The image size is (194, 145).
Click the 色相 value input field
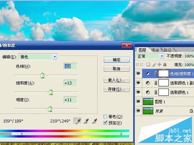click(70, 66)
